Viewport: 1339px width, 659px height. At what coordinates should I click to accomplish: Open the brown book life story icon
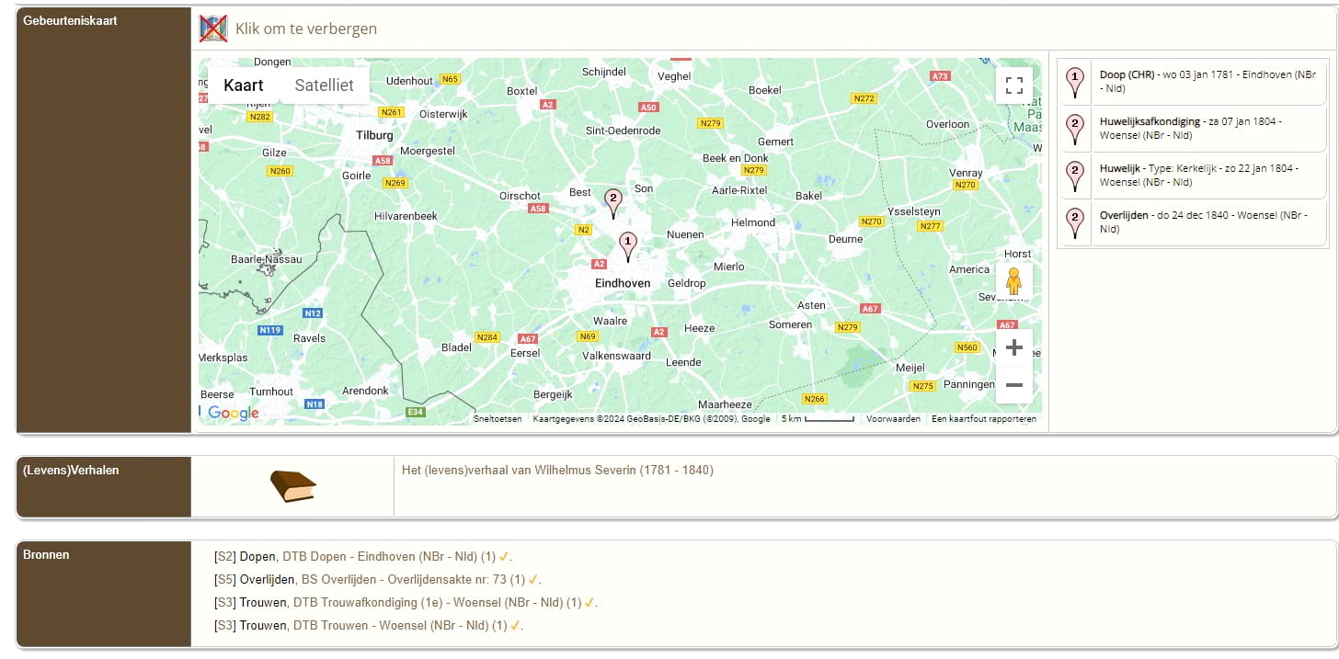292,486
